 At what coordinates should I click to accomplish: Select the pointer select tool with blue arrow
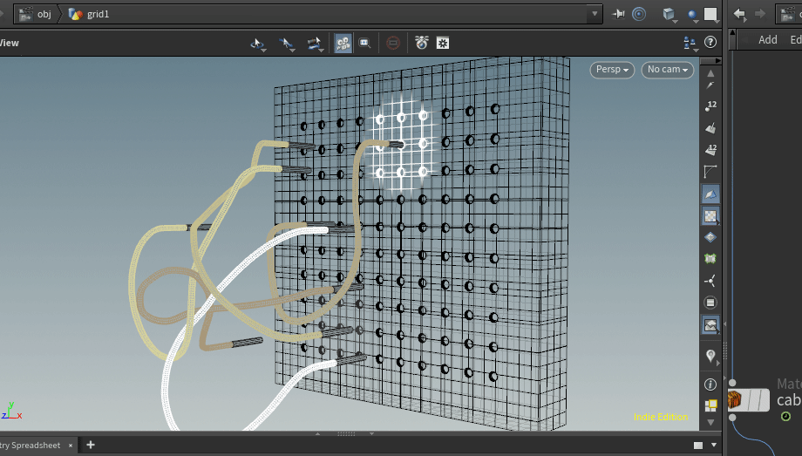(x=286, y=44)
